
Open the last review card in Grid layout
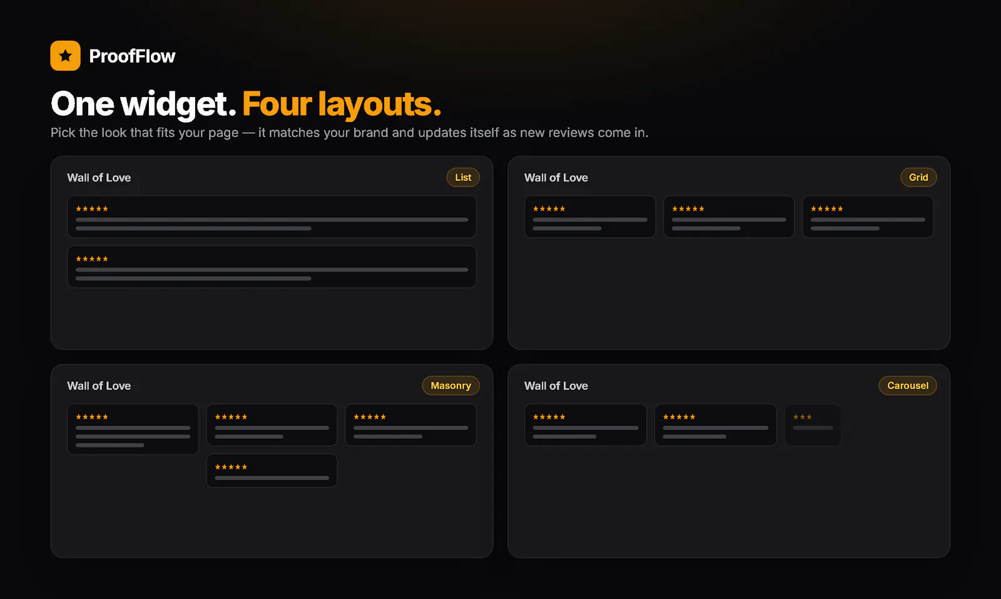coord(868,217)
